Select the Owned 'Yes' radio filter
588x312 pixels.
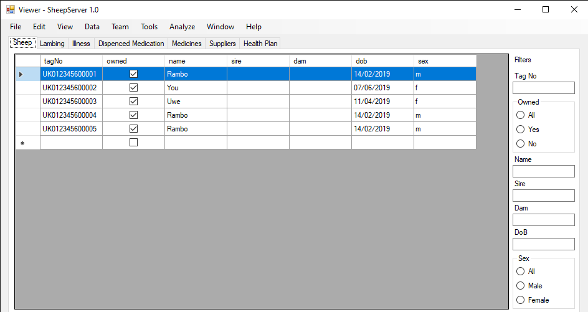coord(521,130)
